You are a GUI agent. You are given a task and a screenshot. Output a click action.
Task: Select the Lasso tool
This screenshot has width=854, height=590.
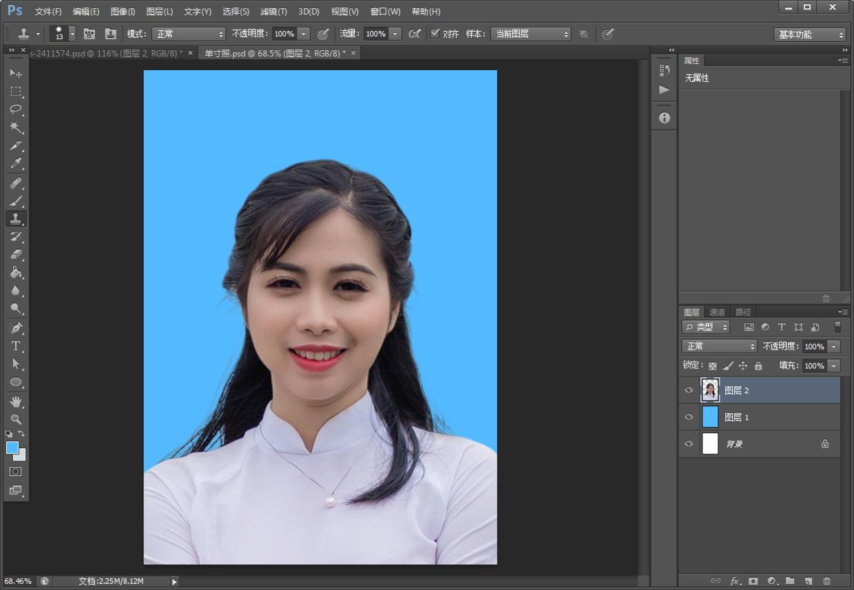(16, 109)
